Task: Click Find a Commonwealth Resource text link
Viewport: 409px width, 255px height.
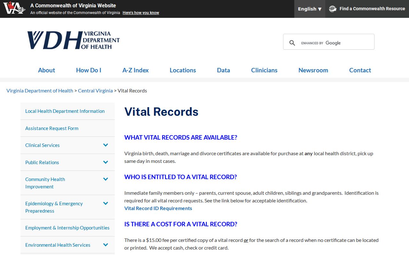Action: point(372,9)
